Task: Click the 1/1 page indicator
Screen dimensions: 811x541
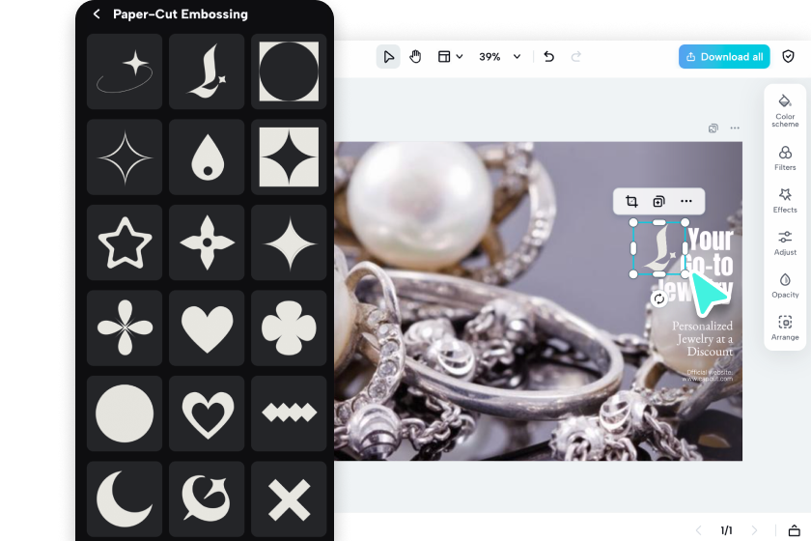Action: [726, 530]
